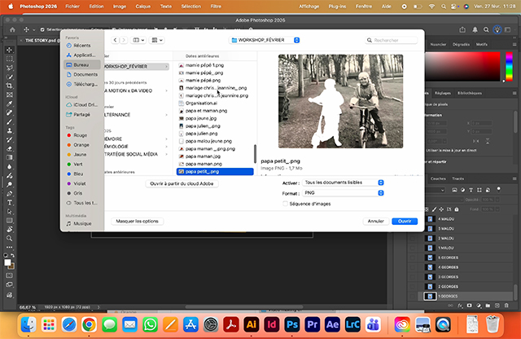Select the Clone Stamp tool
This screenshot has width=521, height=339.
coord(9,130)
